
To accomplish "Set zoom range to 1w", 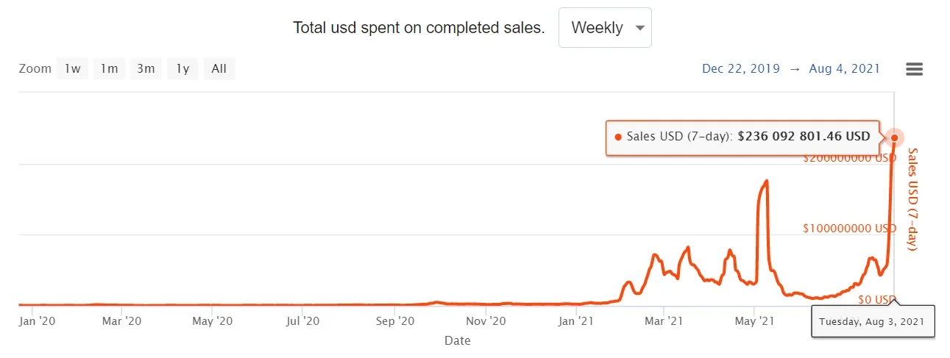I will tap(72, 69).
